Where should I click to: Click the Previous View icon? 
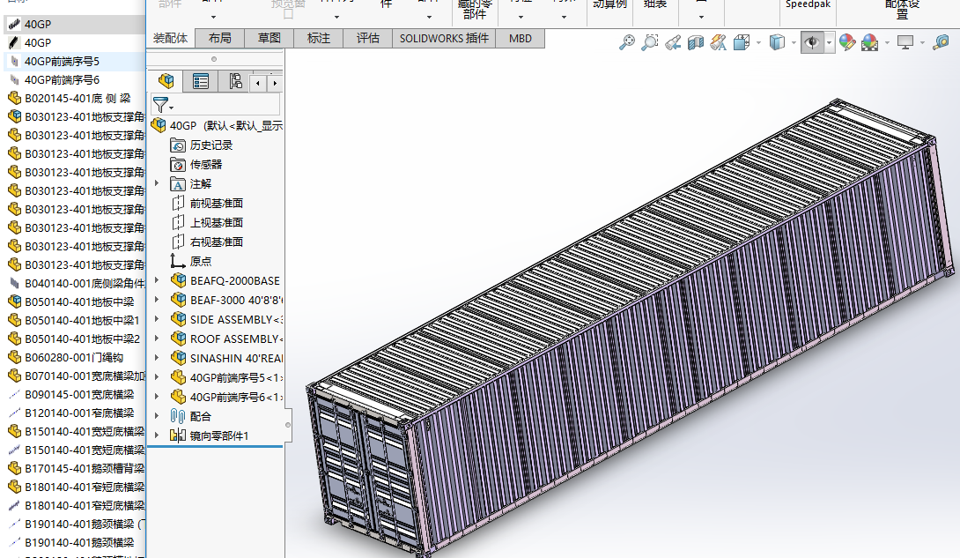(x=673, y=41)
